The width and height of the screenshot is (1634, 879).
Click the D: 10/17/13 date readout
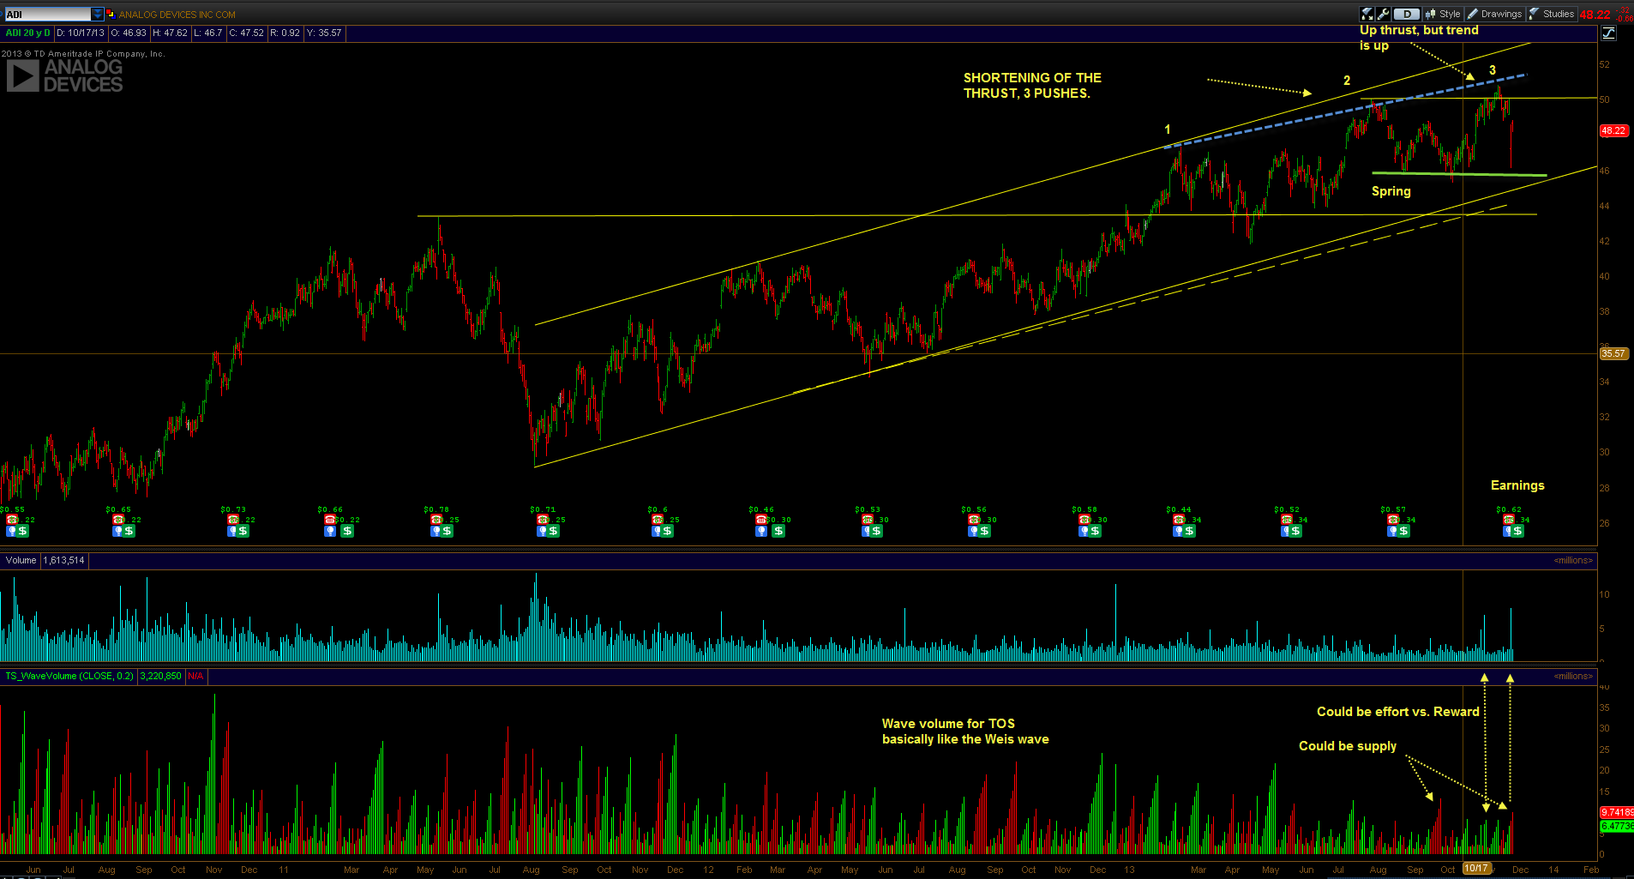coord(81,33)
